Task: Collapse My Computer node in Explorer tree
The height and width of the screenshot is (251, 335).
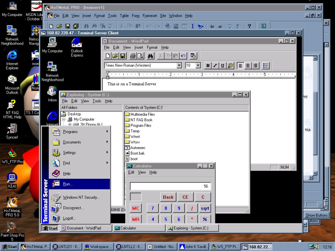Action: tap(64, 119)
